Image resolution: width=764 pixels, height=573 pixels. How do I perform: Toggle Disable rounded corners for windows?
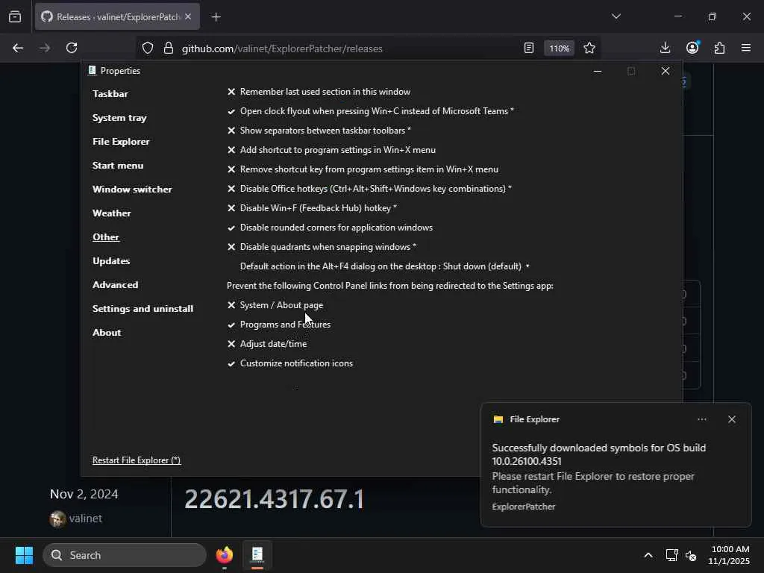pyautogui.click(x=330, y=228)
